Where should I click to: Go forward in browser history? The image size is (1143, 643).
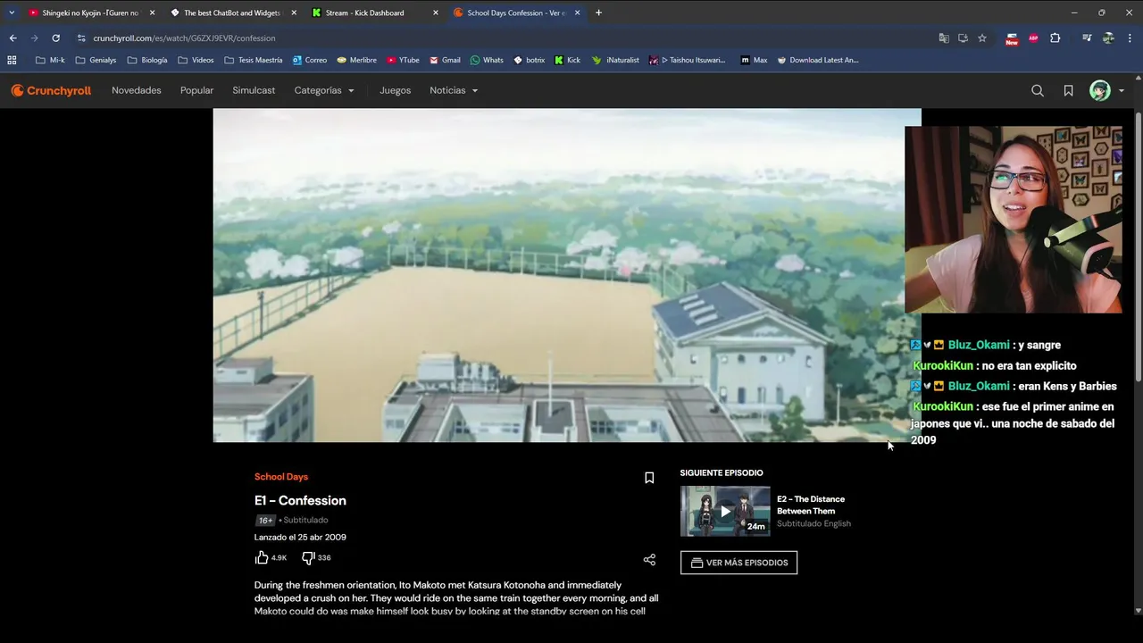[34, 38]
